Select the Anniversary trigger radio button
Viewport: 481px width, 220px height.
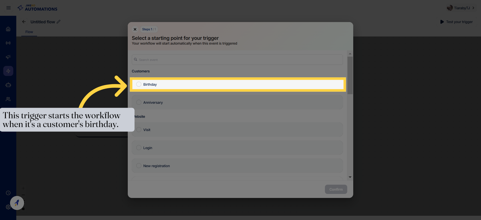139,102
